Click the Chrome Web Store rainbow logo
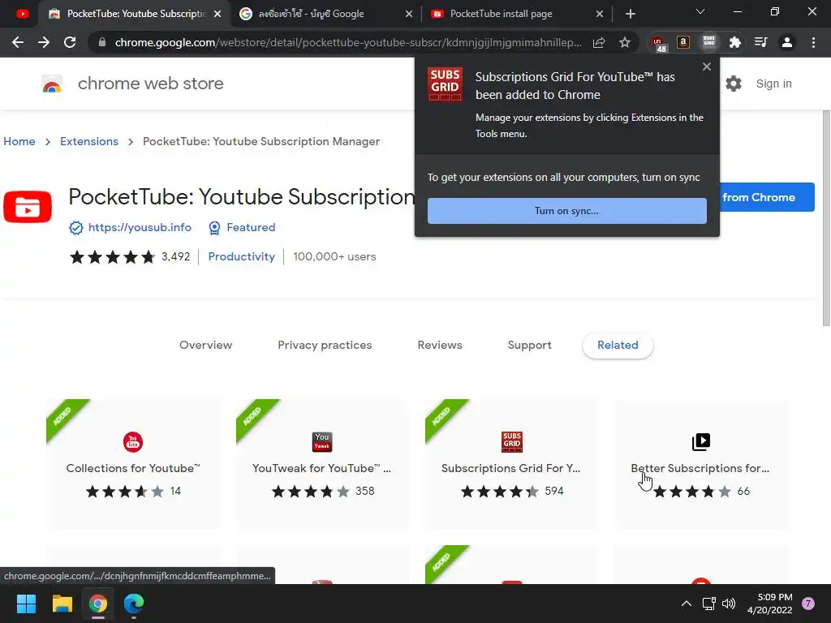The height and width of the screenshot is (623, 831). coord(52,84)
